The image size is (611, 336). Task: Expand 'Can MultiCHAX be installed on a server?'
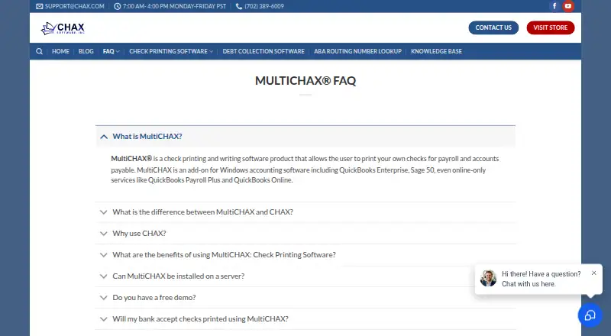305,276
